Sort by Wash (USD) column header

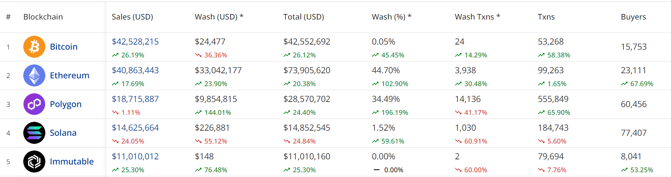click(219, 17)
